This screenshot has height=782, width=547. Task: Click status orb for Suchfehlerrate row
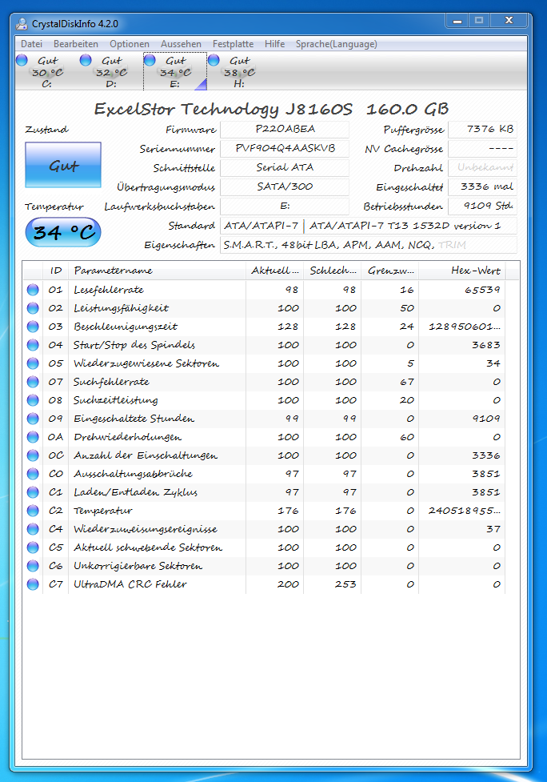33,382
